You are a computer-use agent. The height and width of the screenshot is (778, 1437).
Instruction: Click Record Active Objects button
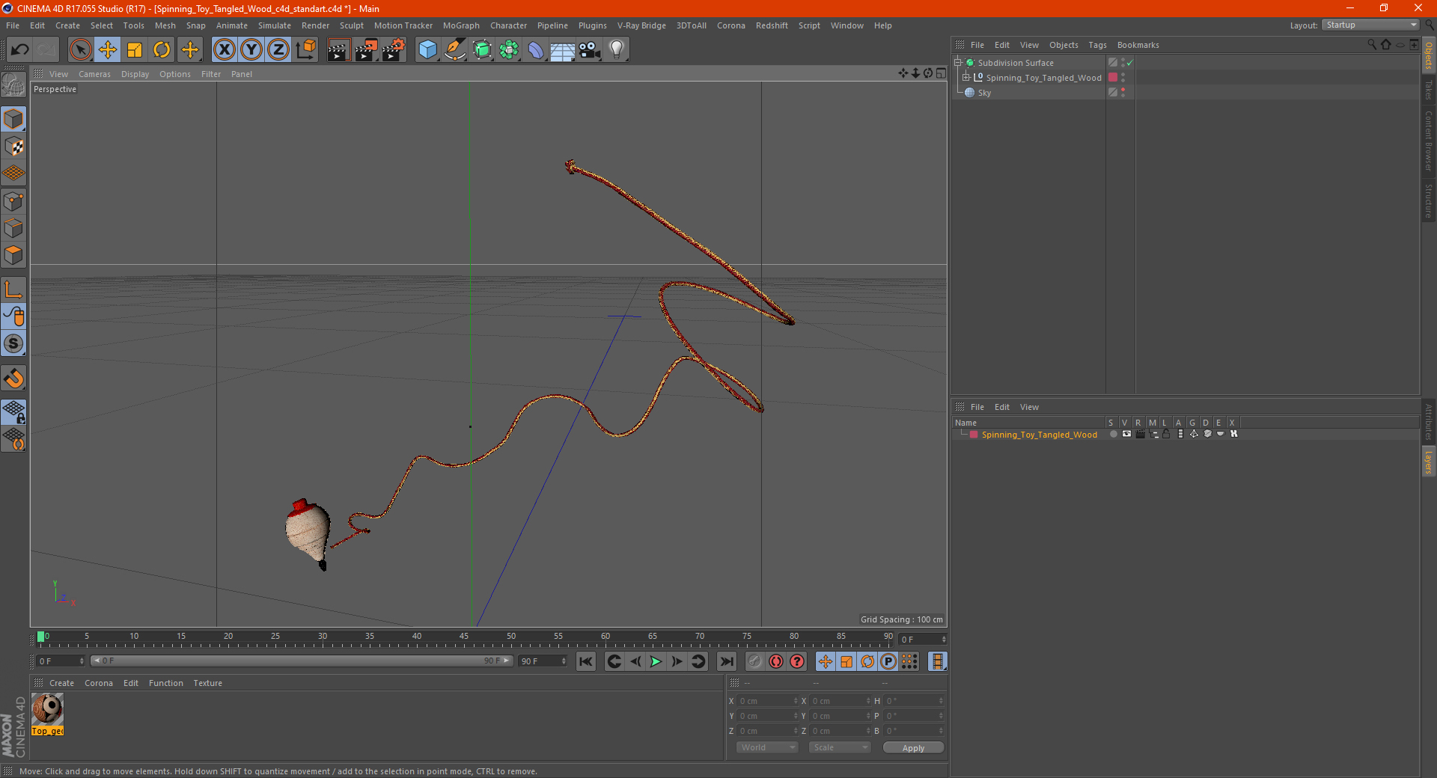(755, 661)
